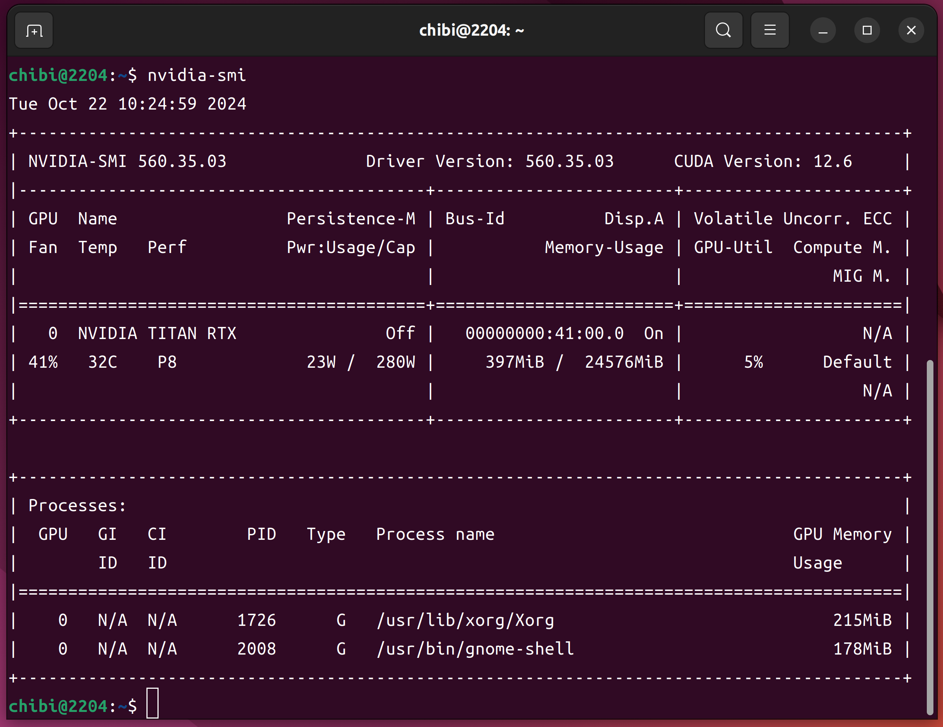Click the Tue Oct 22 timestamp line

(127, 104)
